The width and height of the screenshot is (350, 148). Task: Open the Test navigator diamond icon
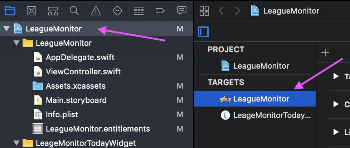pyautogui.click(x=117, y=11)
